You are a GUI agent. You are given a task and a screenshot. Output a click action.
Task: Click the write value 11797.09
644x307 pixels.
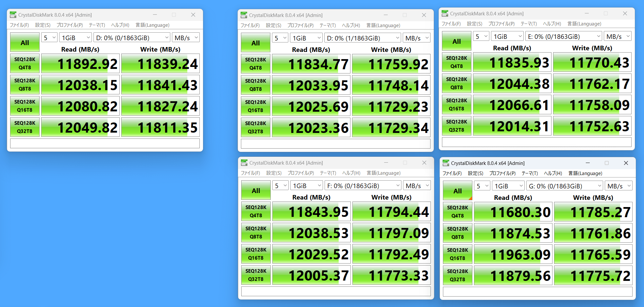(x=391, y=233)
